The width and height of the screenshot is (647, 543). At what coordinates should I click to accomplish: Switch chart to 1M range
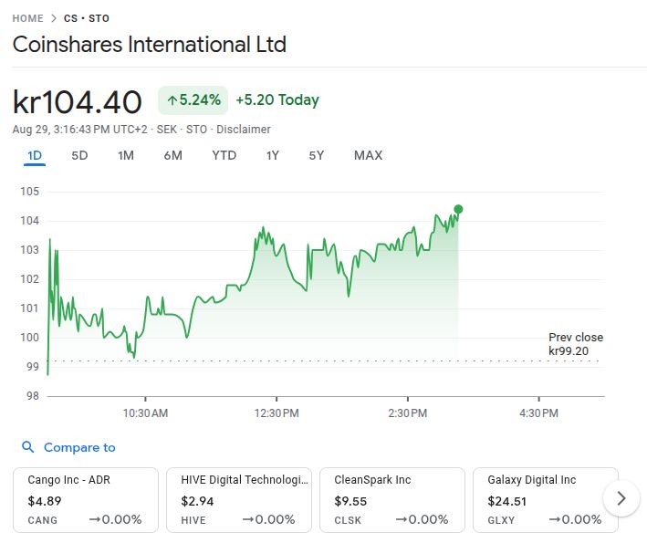pos(126,155)
